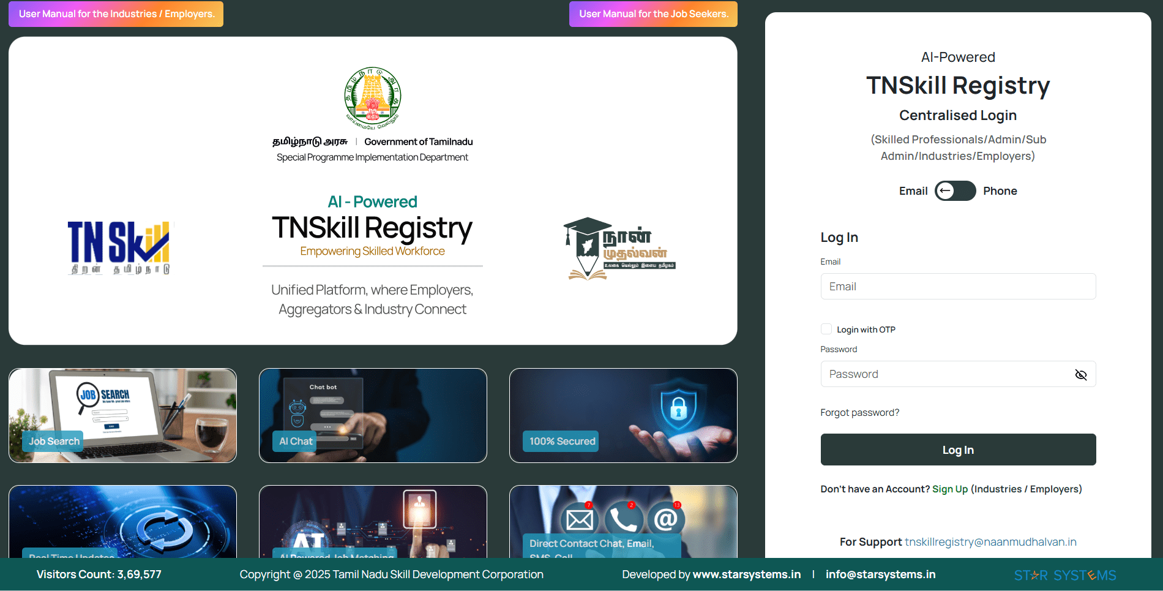Select the Email login option label
Viewport: 1163px width, 591px height.
[913, 191]
